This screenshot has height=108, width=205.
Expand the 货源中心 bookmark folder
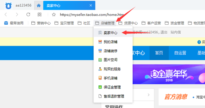pyautogui.click(x=128, y=23)
